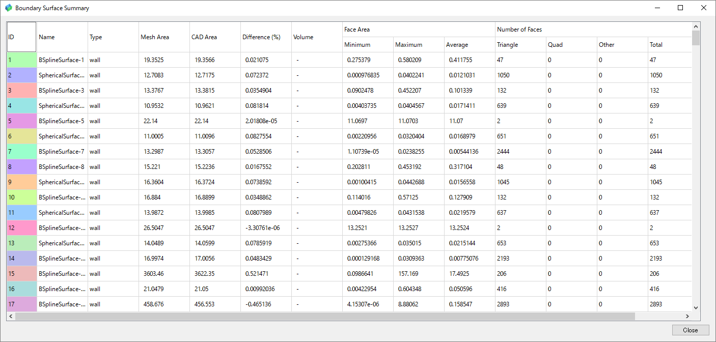Select the BSplineSurface-7 name cell

click(62, 152)
